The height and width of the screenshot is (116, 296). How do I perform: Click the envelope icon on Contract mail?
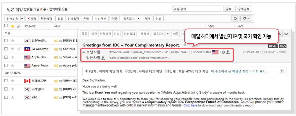[56, 49]
